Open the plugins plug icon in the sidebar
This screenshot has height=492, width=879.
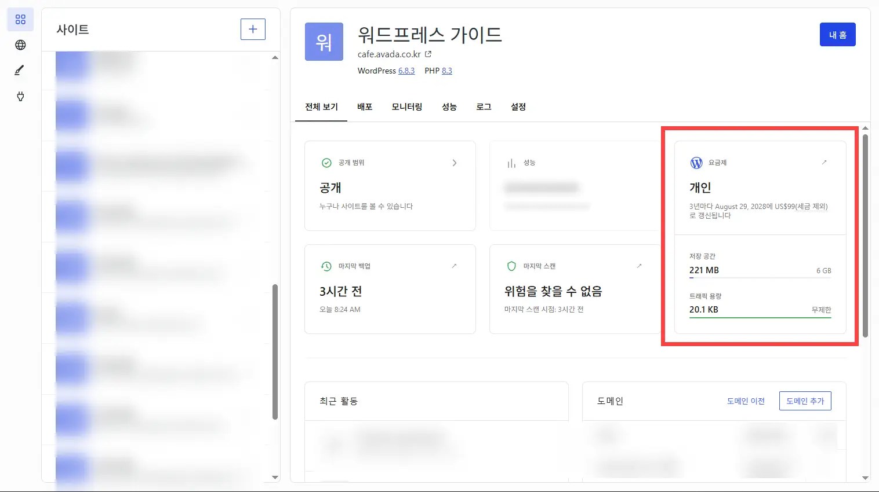(20, 97)
